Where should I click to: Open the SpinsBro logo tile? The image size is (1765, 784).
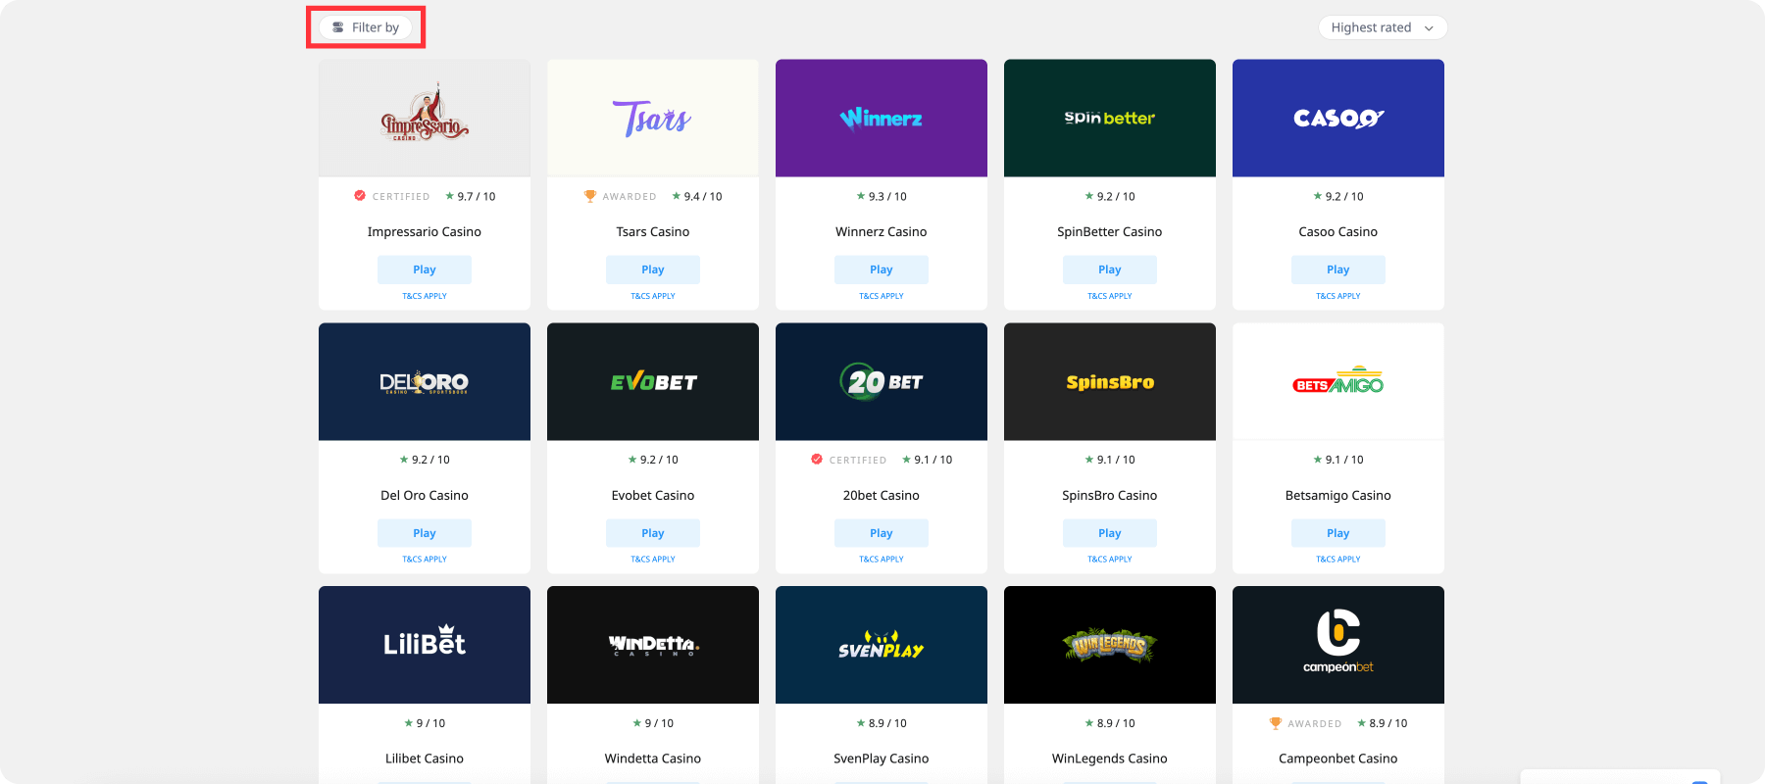pyautogui.click(x=1109, y=382)
